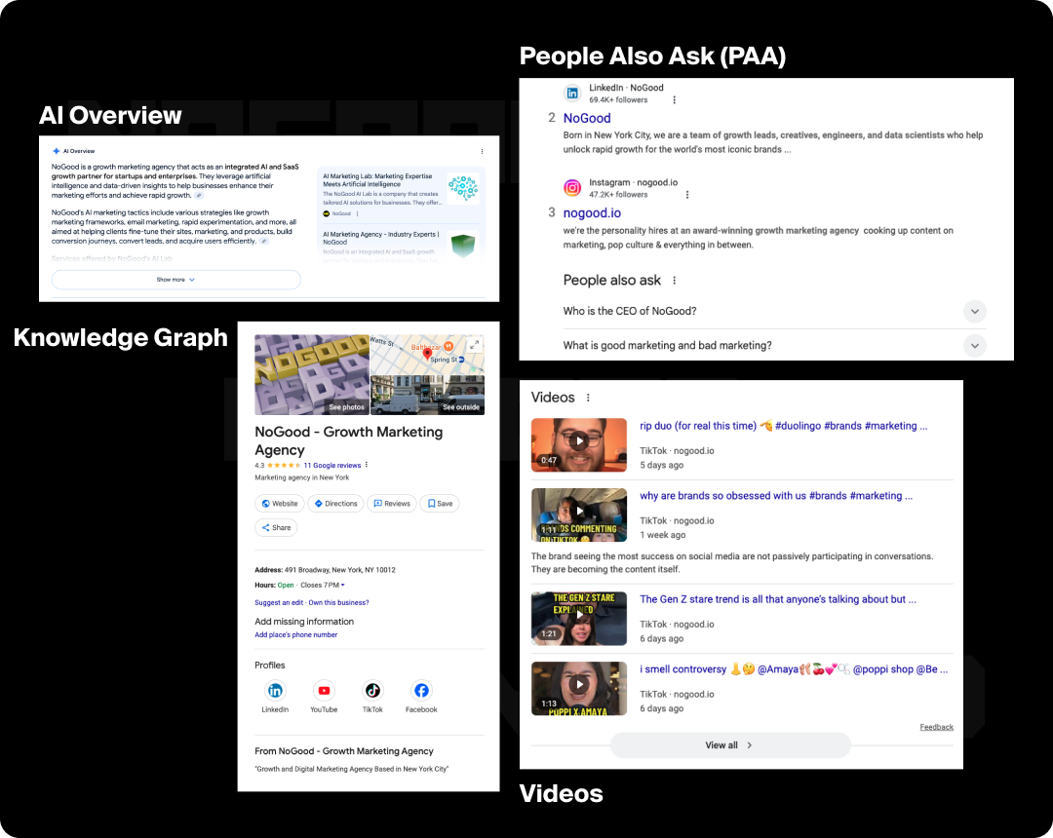
Task: Click the AI Overview sparkle icon
Action: (x=57, y=151)
